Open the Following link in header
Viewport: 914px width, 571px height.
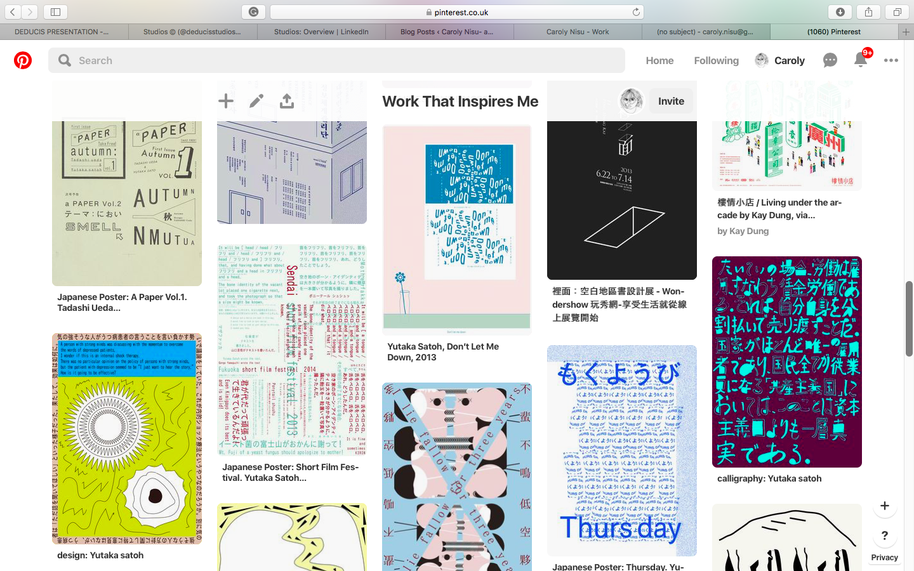pos(716,60)
